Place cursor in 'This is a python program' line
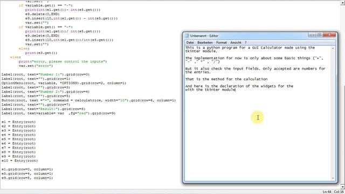Viewport: 345px width, 194px height. [x=250, y=48]
